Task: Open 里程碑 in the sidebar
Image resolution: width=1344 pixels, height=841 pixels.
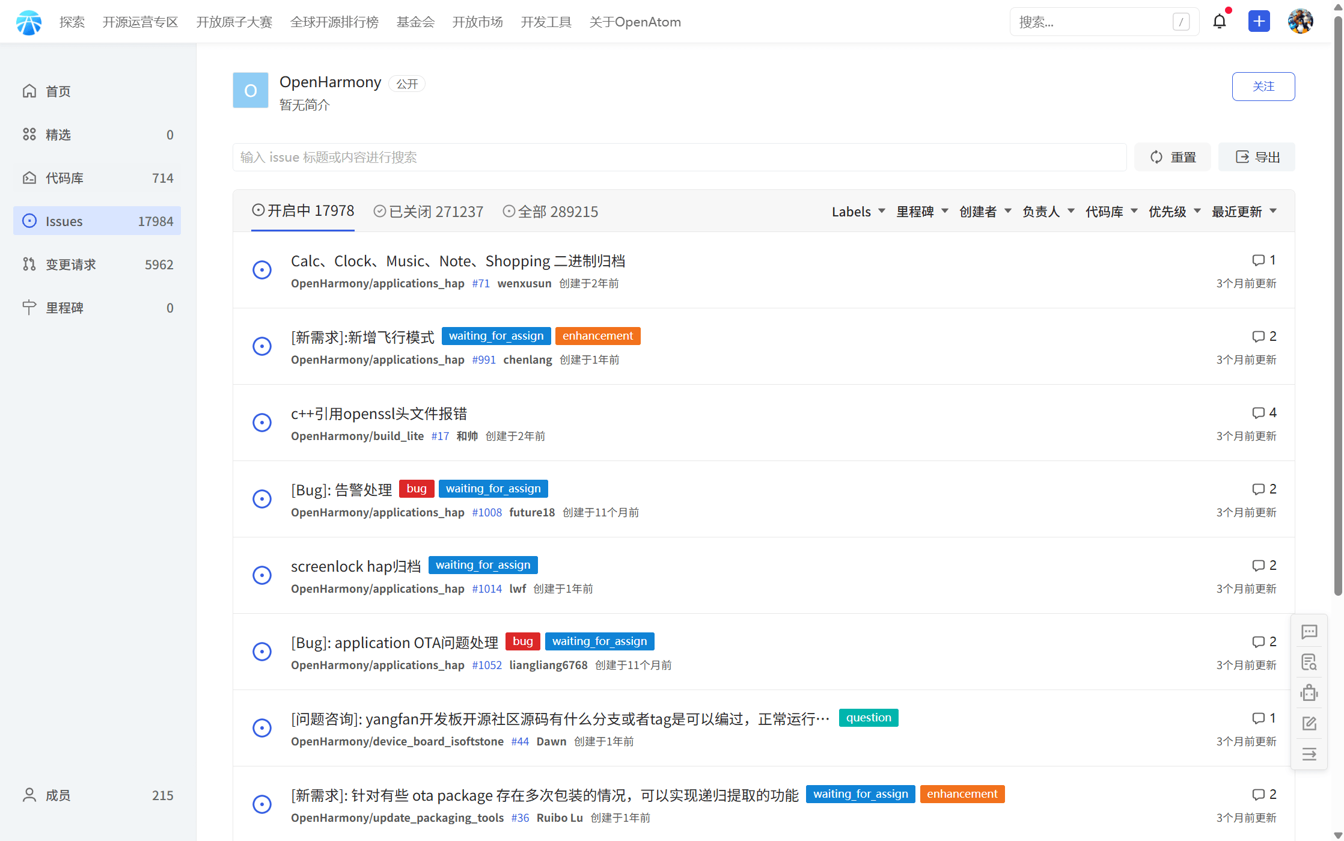Action: pos(97,308)
